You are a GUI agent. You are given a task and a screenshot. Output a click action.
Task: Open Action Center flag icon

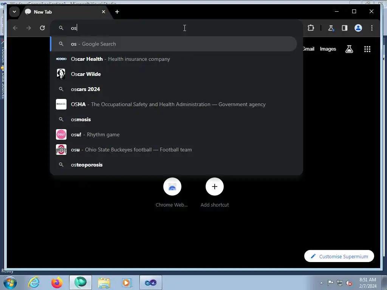coord(330,283)
